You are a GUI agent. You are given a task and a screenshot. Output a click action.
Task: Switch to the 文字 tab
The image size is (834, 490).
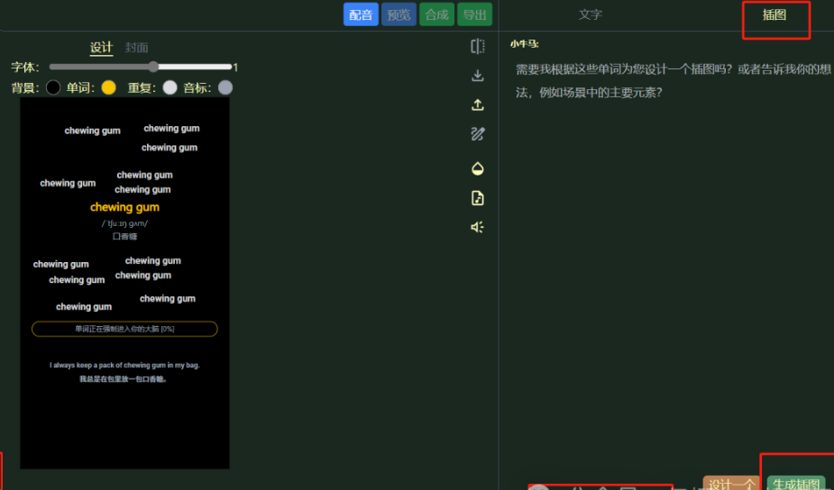[x=591, y=14]
